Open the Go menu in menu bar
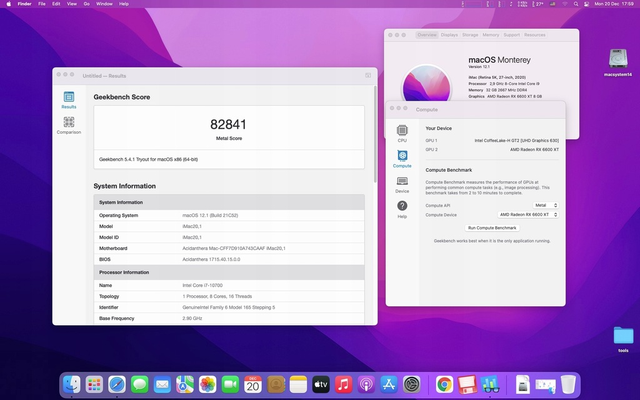Image resolution: width=640 pixels, height=400 pixels. [86, 4]
